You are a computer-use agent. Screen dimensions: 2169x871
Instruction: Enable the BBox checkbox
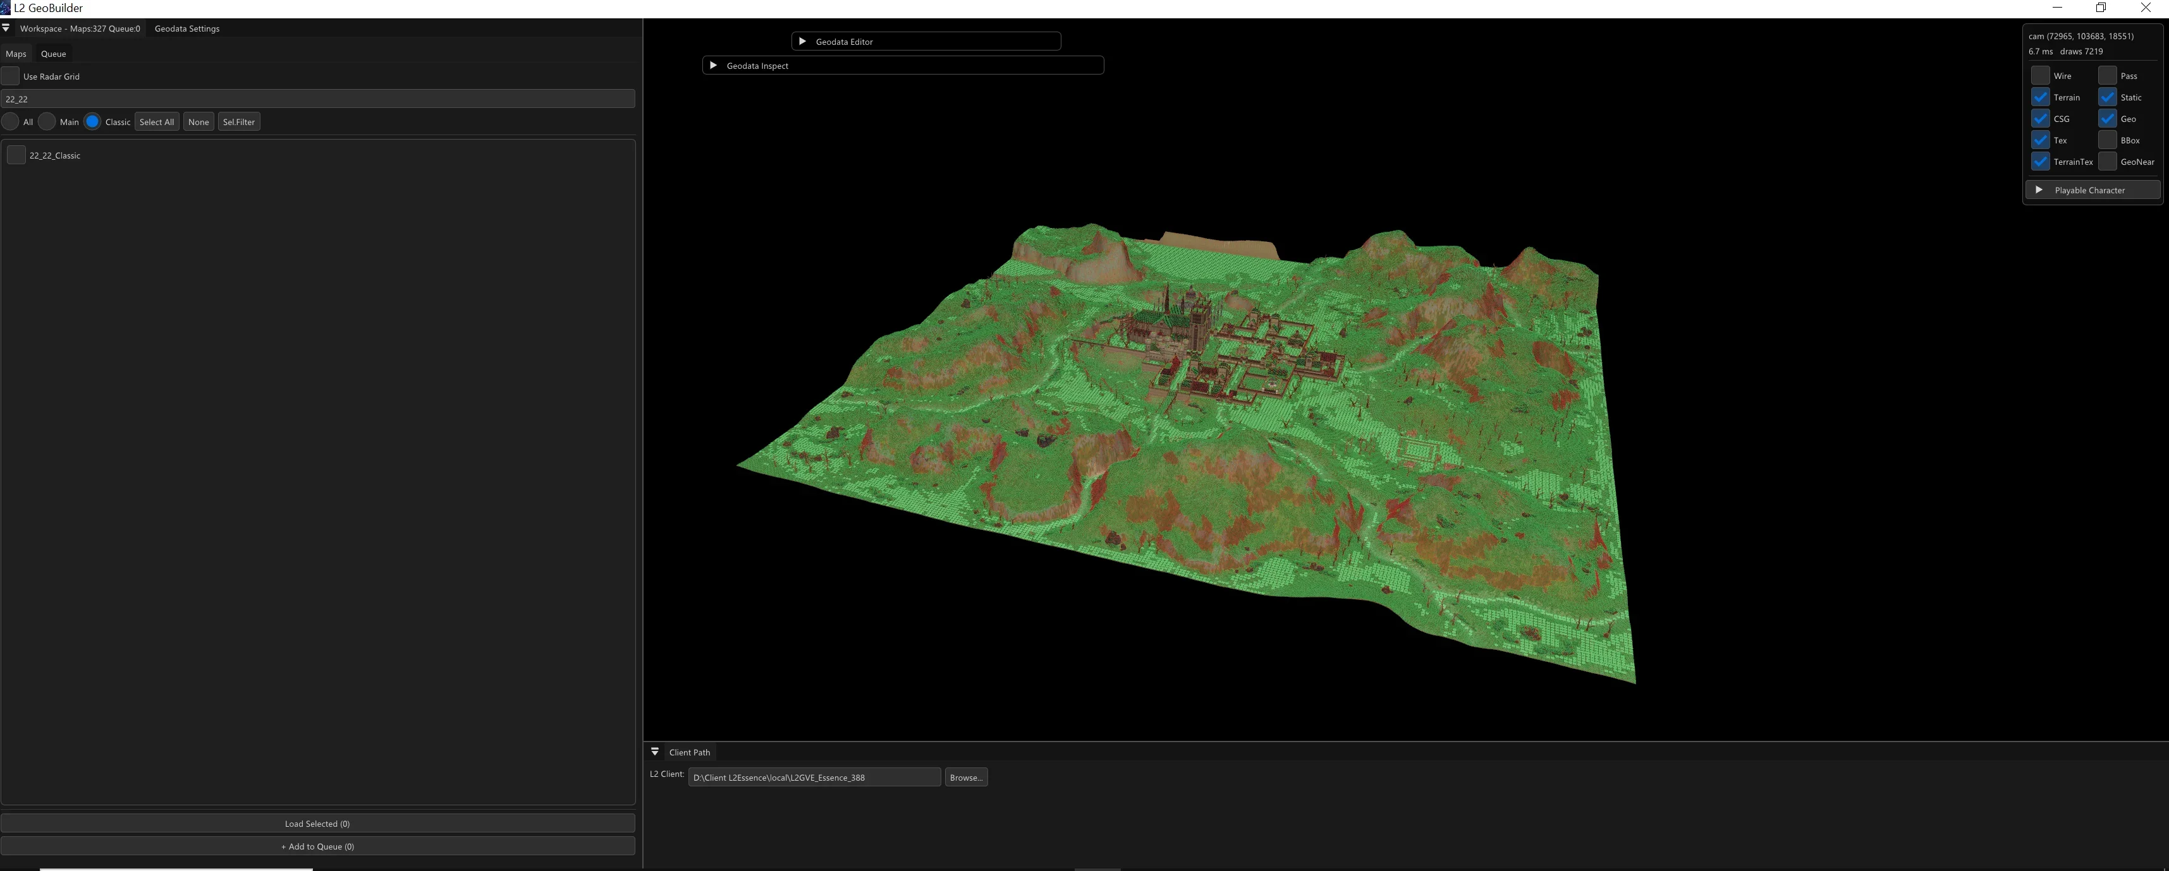pyautogui.click(x=2108, y=140)
